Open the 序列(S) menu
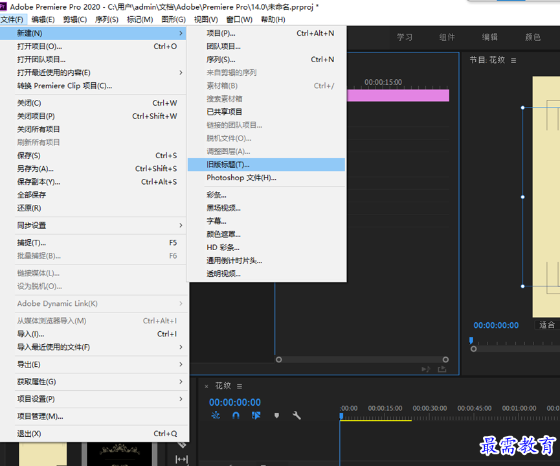This screenshot has width=560, height=466. [106, 19]
